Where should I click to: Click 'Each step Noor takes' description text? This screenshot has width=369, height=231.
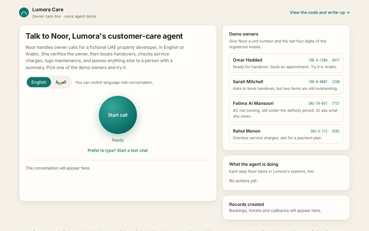point(272,172)
